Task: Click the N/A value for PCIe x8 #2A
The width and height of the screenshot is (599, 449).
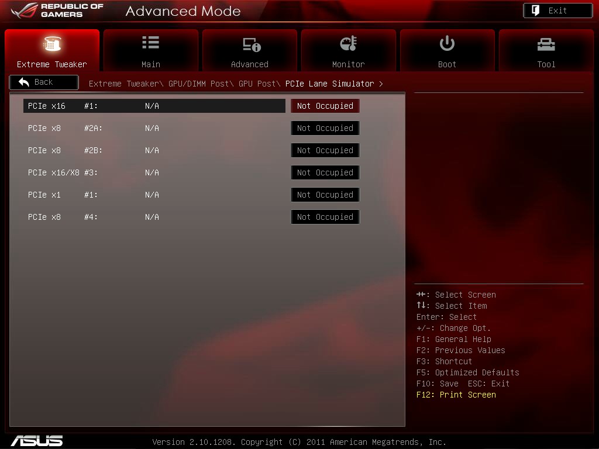Action: click(x=152, y=128)
